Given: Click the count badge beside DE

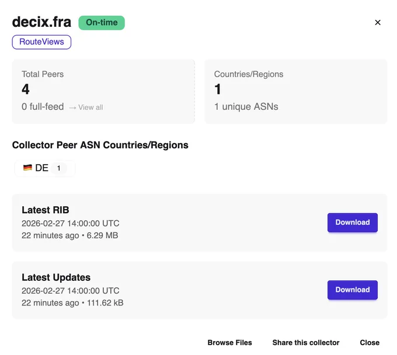Looking at the screenshot, I should tap(59, 168).
